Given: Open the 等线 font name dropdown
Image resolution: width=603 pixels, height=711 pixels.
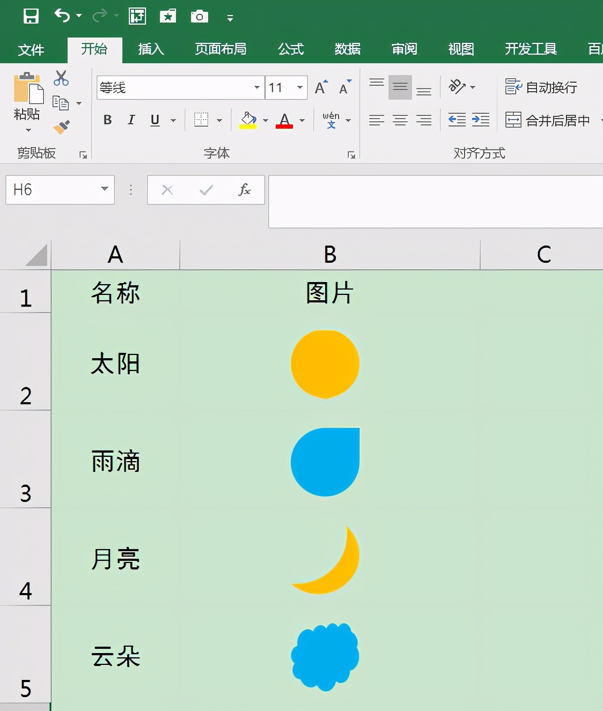Looking at the screenshot, I should [257, 87].
